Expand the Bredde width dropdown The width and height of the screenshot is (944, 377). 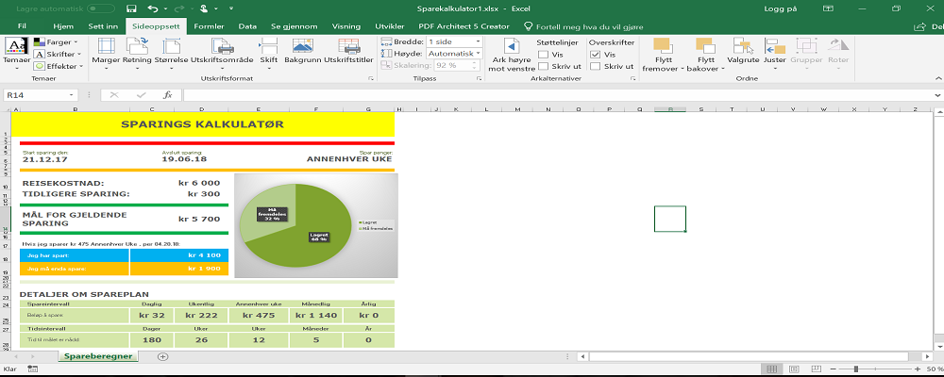(478, 41)
